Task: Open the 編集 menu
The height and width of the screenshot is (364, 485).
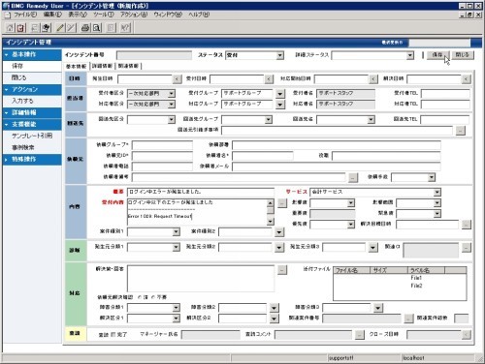Action: (52, 15)
